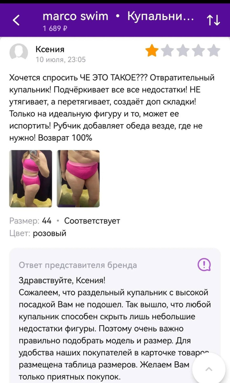230x383 pixels.
Task: Tap the 1 689 ₽ price label
Action: 55,29
